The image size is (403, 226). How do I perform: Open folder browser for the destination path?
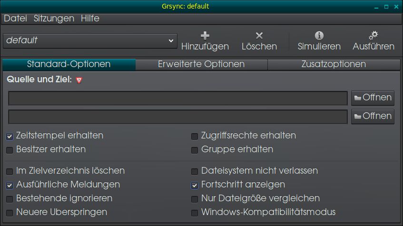click(x=373, y=116)
